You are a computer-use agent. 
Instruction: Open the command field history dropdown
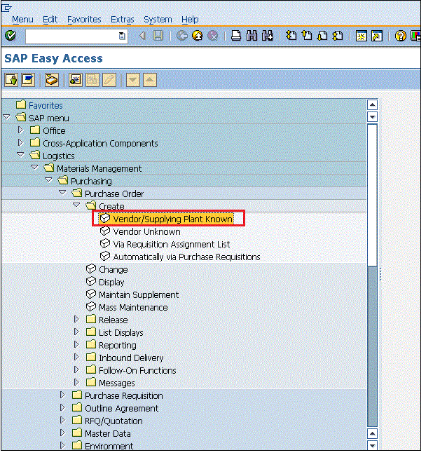click(123, 36)
